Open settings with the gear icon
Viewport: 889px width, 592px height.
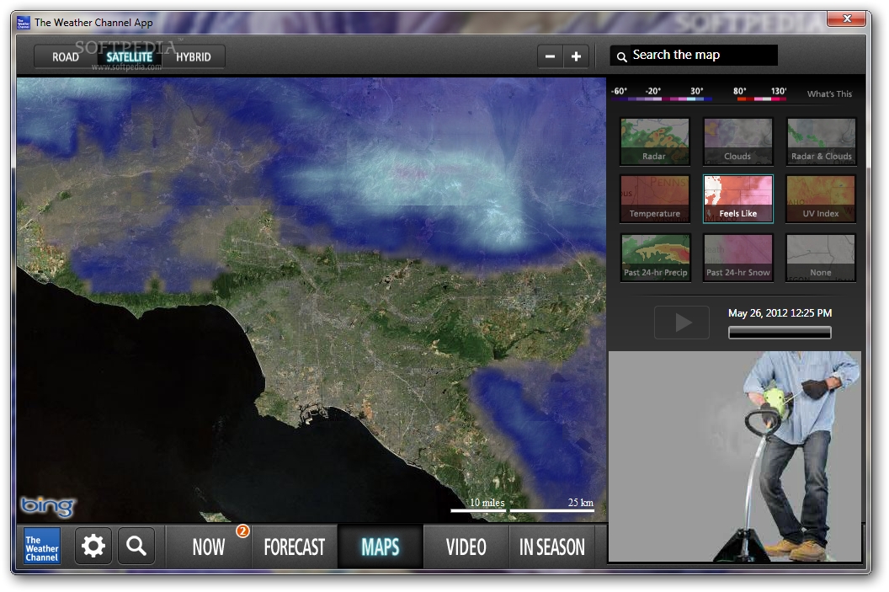pos(93,546)
